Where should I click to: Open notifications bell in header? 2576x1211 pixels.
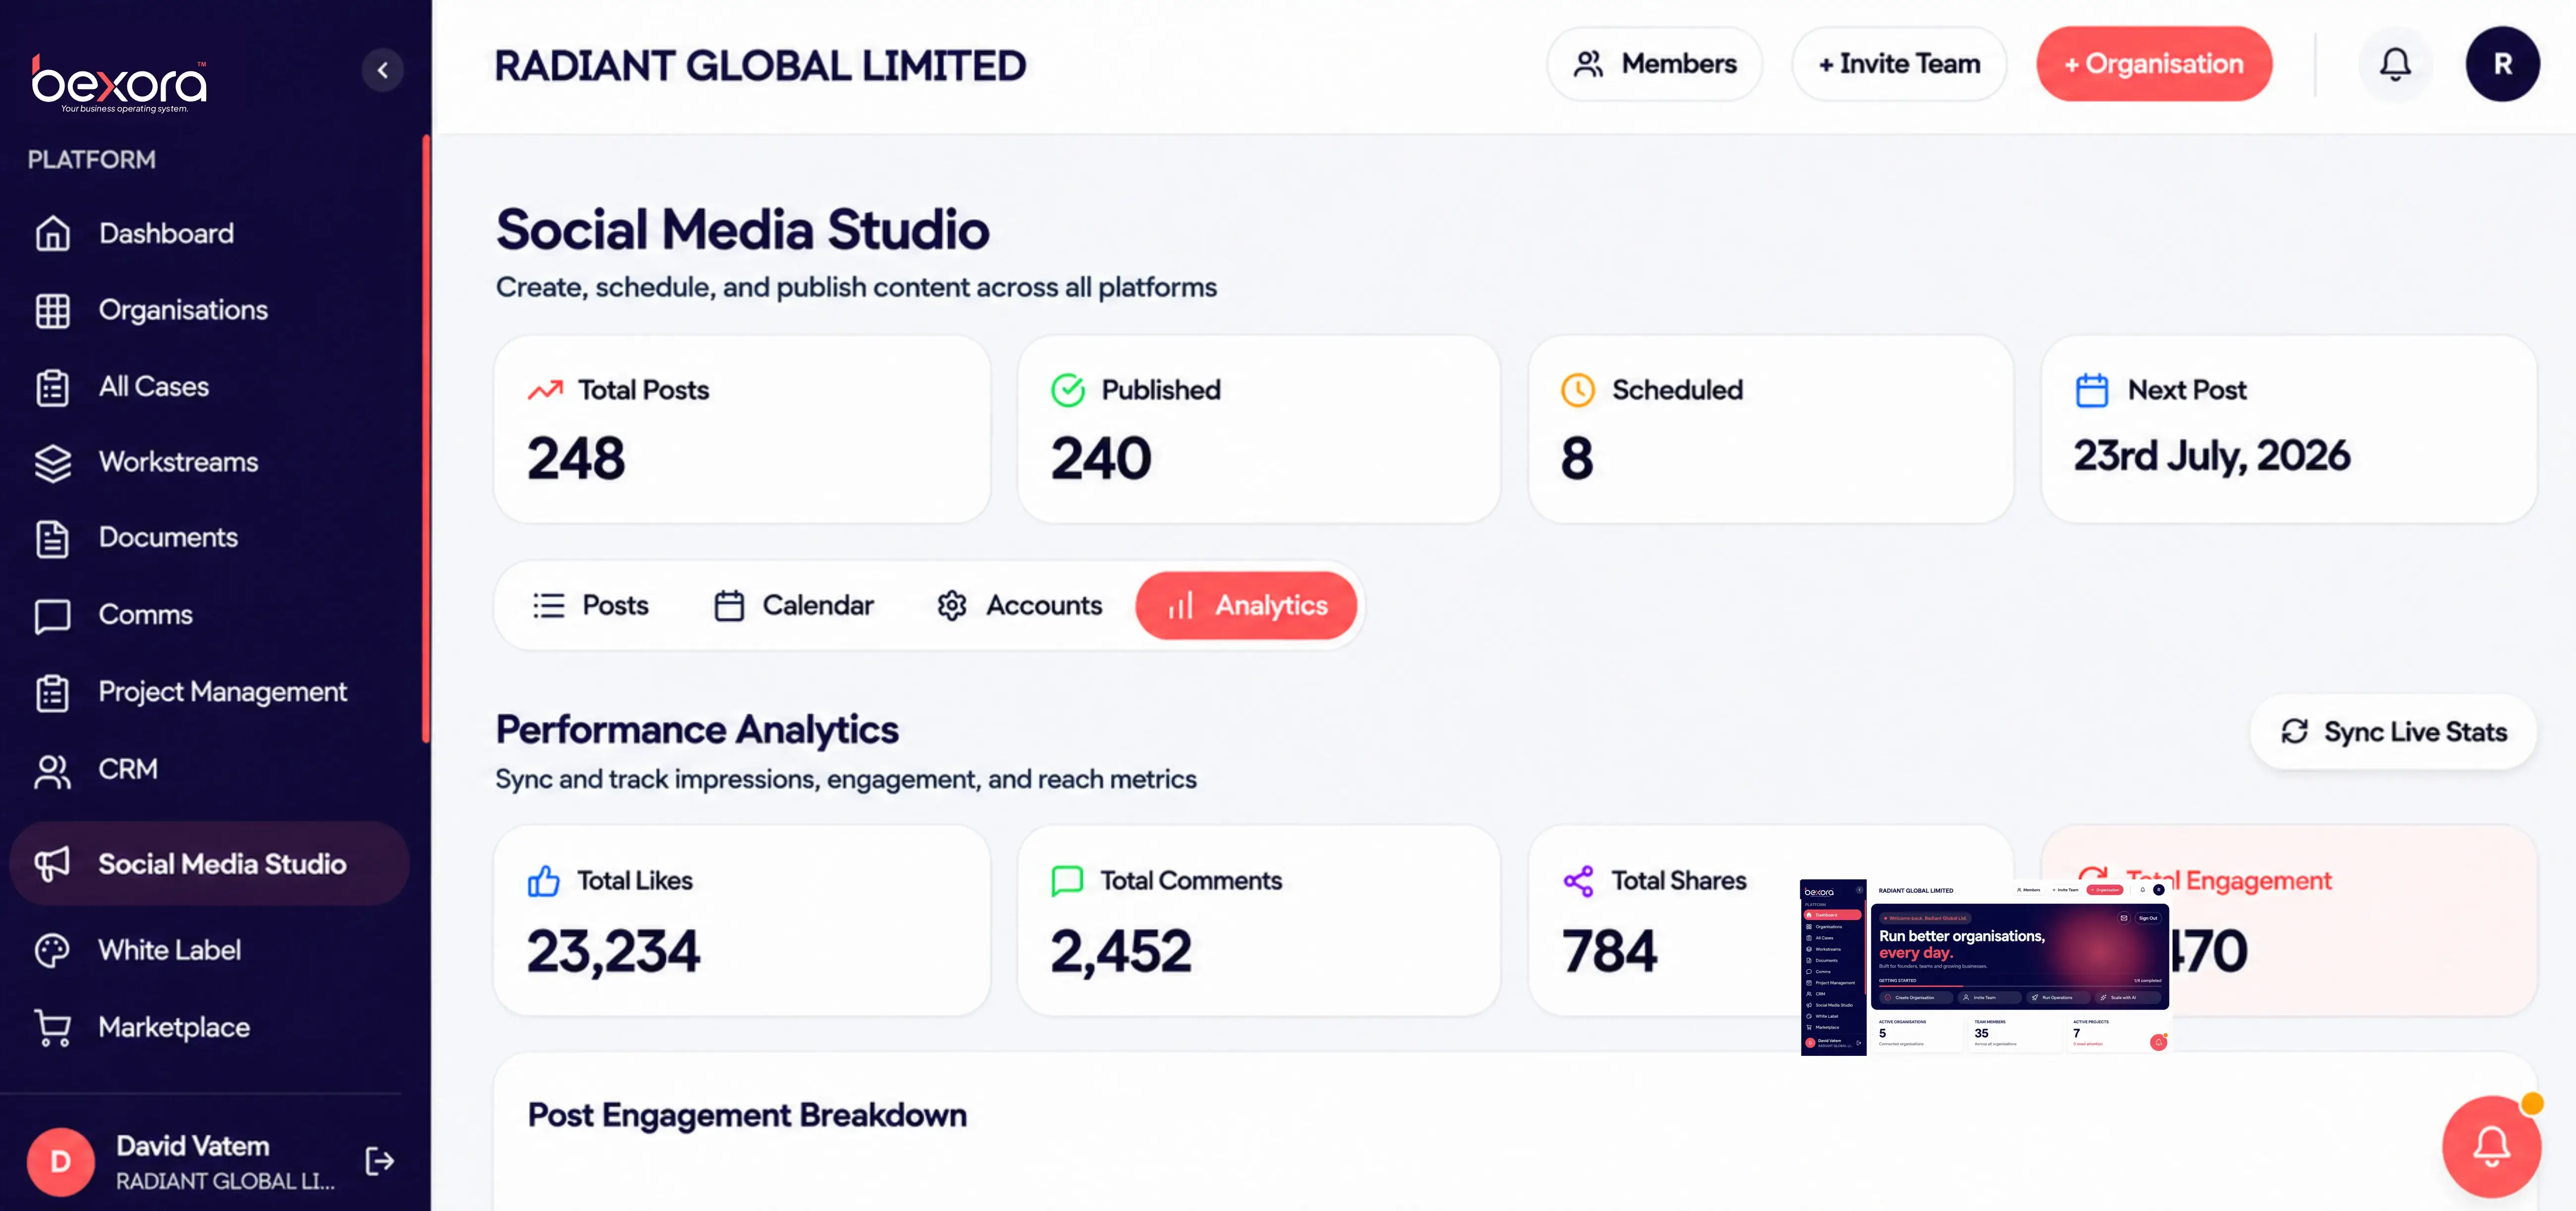tap(2395, 64)
